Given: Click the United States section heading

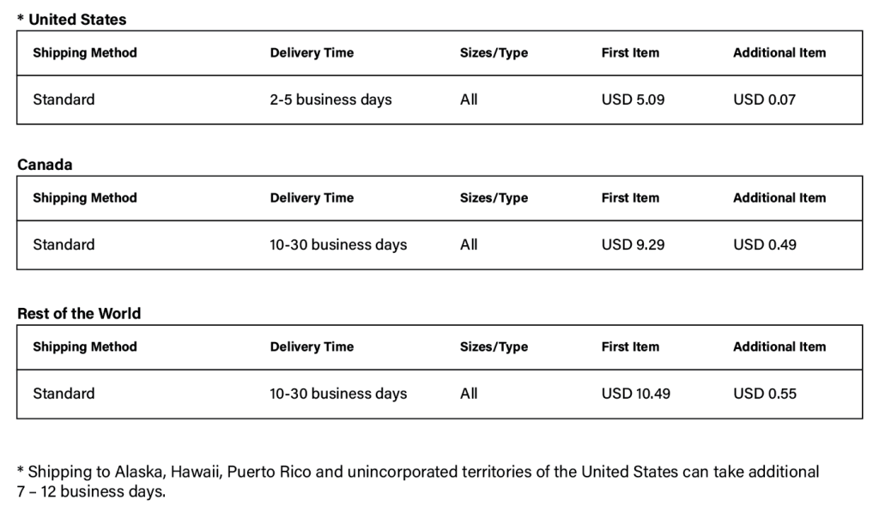Looking at the screenshot, I should coord(72,20).
